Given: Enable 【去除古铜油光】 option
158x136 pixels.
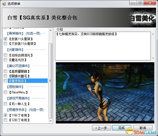Looking at the screenshot, I should click(x=5, y=55).
